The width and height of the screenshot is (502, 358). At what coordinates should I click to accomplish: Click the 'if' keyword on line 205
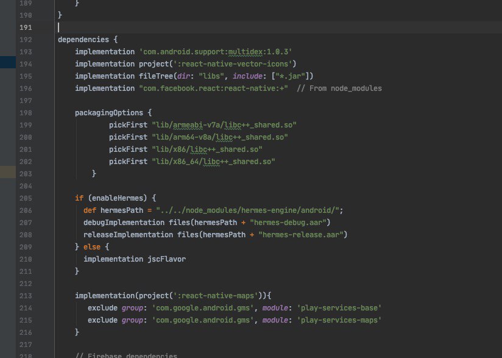coord(79,198)
